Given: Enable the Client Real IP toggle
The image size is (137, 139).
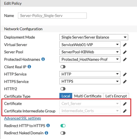Looking at the screenshot, I should coord(63,67).
